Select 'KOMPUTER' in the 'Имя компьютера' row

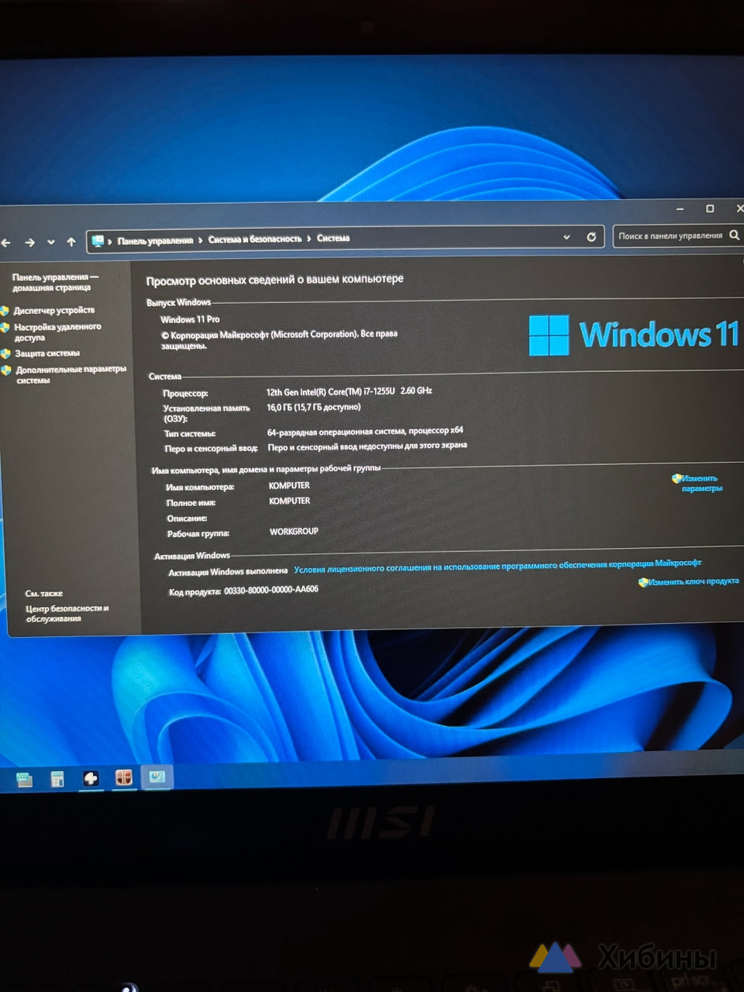(289, 486)
